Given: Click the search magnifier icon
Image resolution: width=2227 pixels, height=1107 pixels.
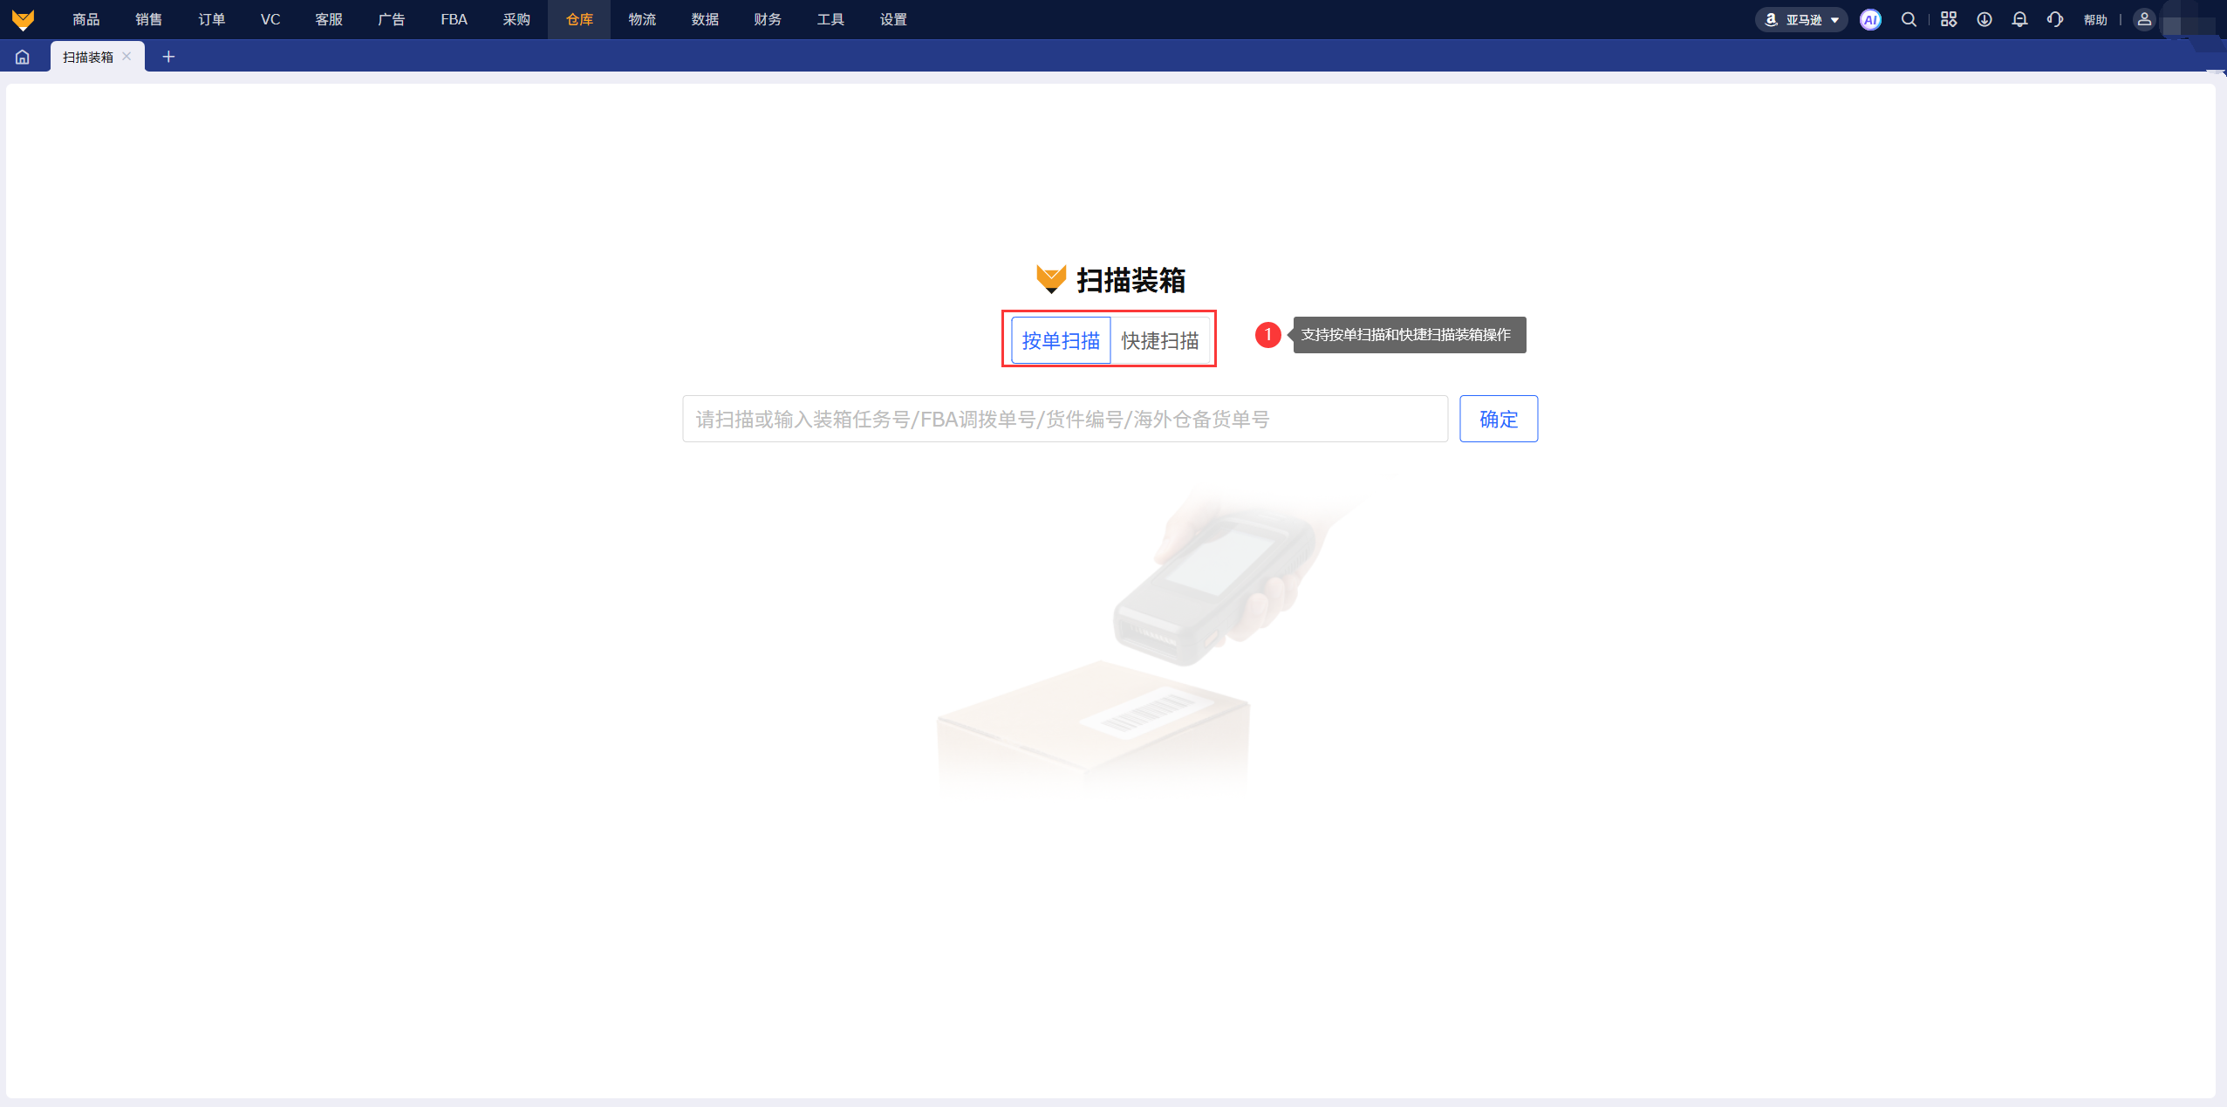Looking at the screenshot, I should (x=1909, y=19).
